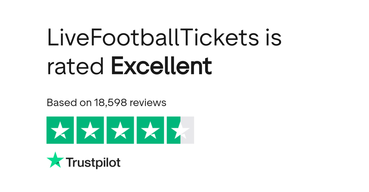
Task: Click the word "on" before the review count
Action: [x=85, y=103]
